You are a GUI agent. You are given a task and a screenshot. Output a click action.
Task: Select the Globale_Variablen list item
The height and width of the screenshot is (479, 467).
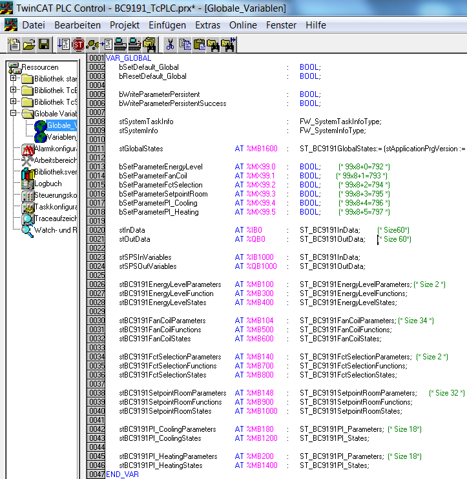pyautogui.click(x=61, y=125)
